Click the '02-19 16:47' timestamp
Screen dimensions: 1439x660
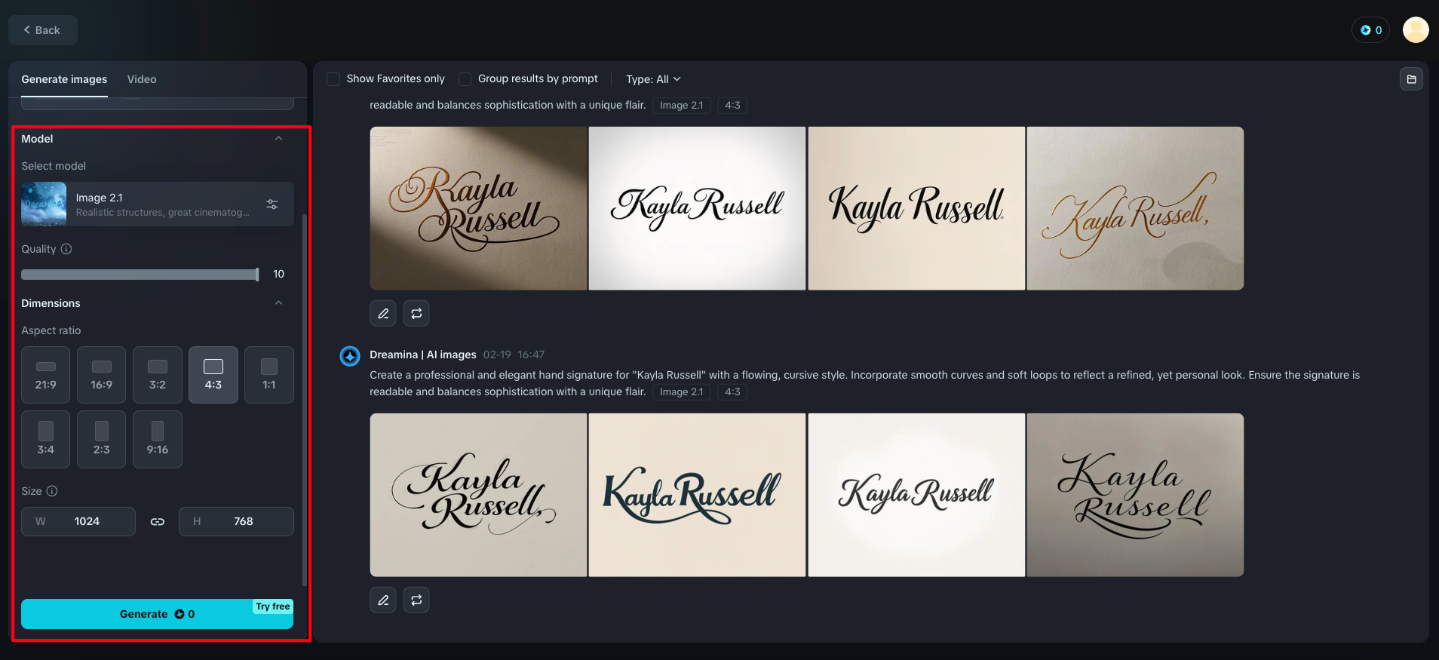click(514, 355)
